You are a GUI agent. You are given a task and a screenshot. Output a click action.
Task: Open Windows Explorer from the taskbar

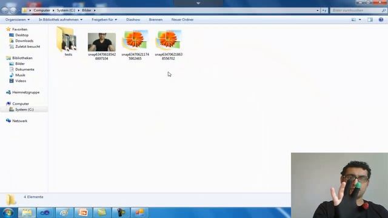click(27, 213)
